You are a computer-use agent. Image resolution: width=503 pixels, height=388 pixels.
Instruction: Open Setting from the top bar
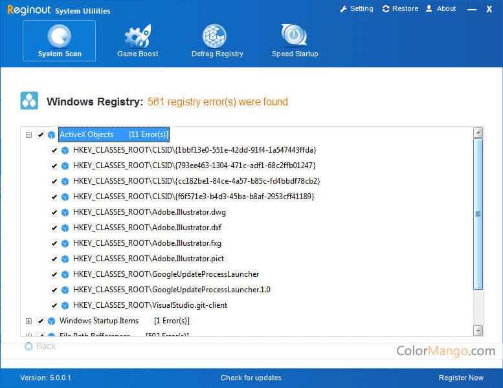pos(357,8)
